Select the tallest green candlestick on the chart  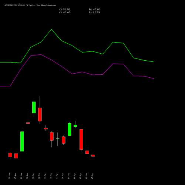pyautogui.click(x=22, y=141)
